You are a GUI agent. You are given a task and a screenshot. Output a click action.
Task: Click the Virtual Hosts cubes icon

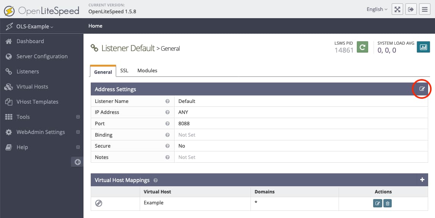coord(9,87)
